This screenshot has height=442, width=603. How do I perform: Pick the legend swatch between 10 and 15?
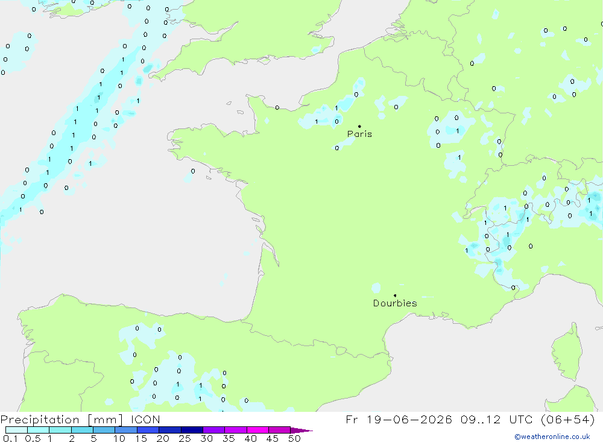[126, 430]
